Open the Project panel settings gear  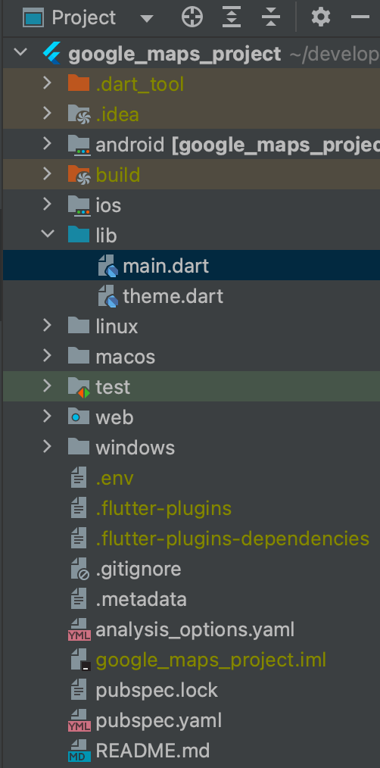[x=321, y=17]
